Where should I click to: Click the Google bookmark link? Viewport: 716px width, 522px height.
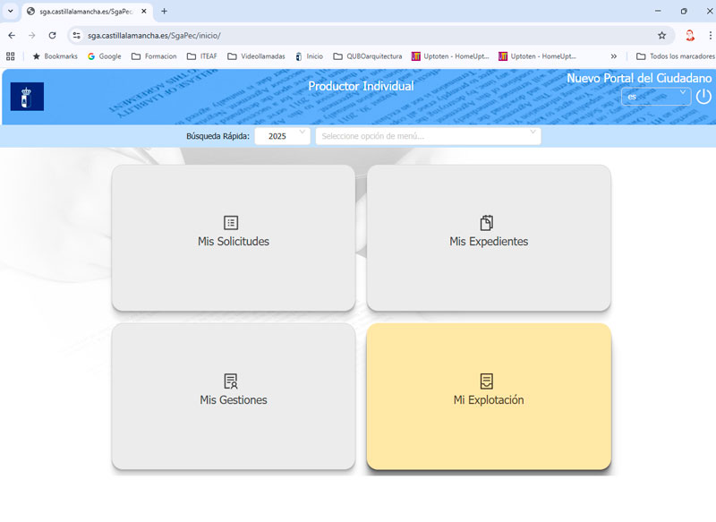(x=104, y=56)
